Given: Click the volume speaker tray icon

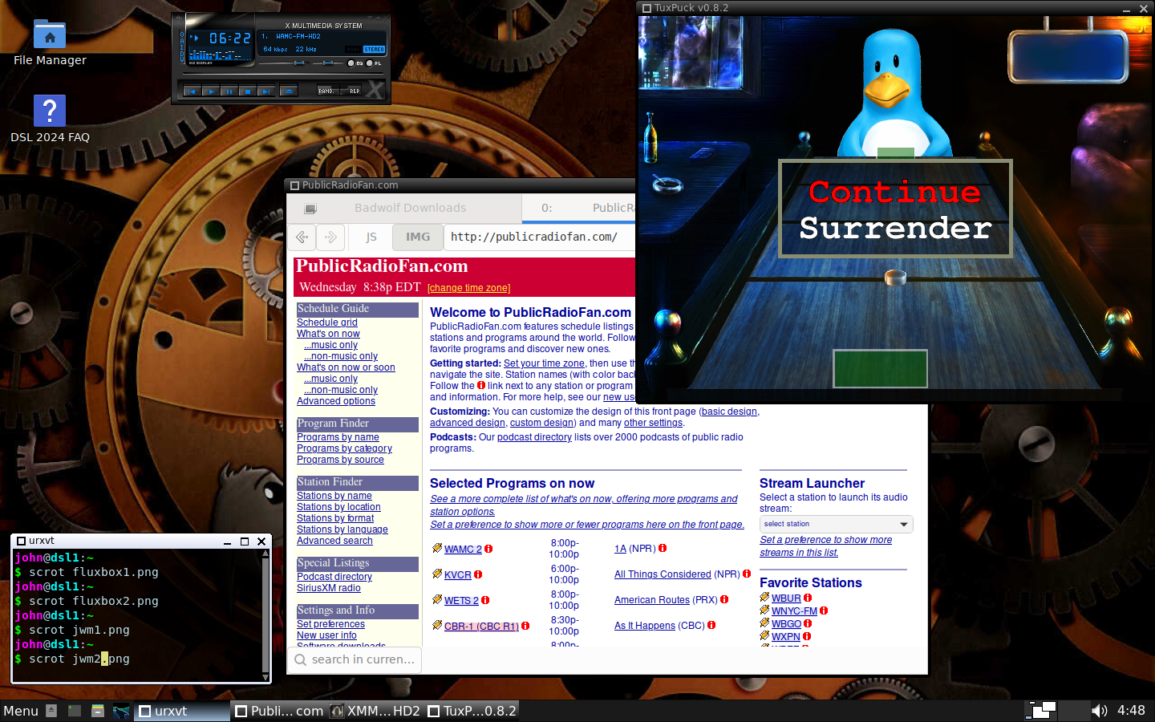Looking at the screenshot, I should [1099, 711].
